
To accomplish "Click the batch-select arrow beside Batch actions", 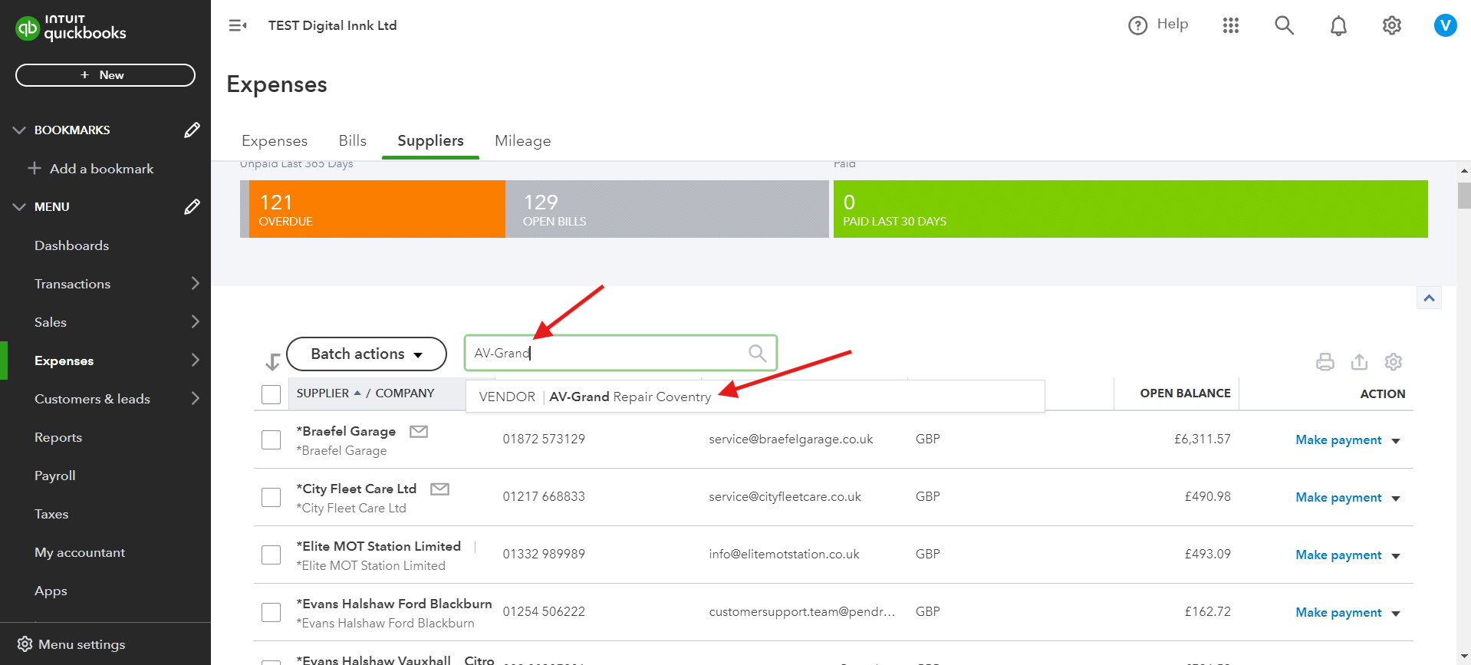I will 272,361.
